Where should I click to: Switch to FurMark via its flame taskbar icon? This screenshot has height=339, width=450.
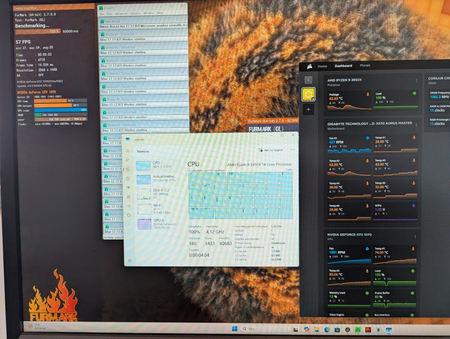coord(368,330)
